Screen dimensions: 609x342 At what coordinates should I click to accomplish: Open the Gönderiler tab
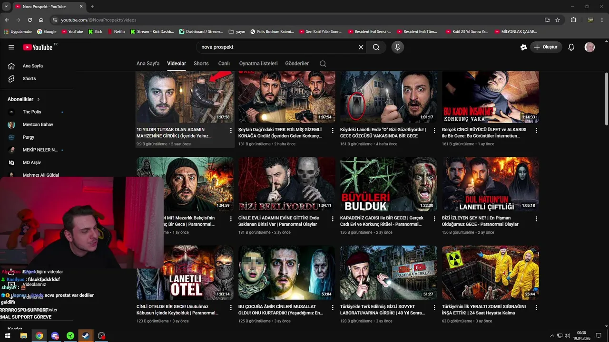tap(297, 64)
